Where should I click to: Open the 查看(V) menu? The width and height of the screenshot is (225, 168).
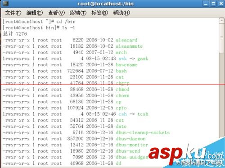[x=56, y=13]
